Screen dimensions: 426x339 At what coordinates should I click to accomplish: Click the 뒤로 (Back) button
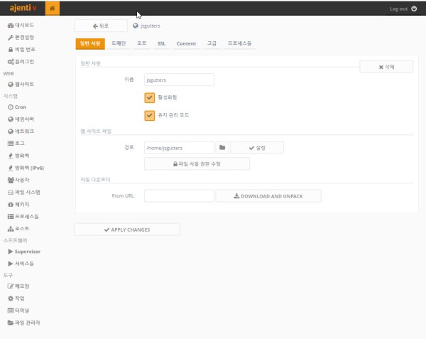101,26
